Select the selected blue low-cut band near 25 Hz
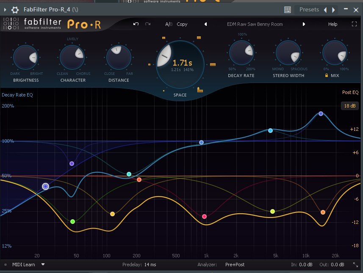The image size is (363, 273). tap(46, 186)
